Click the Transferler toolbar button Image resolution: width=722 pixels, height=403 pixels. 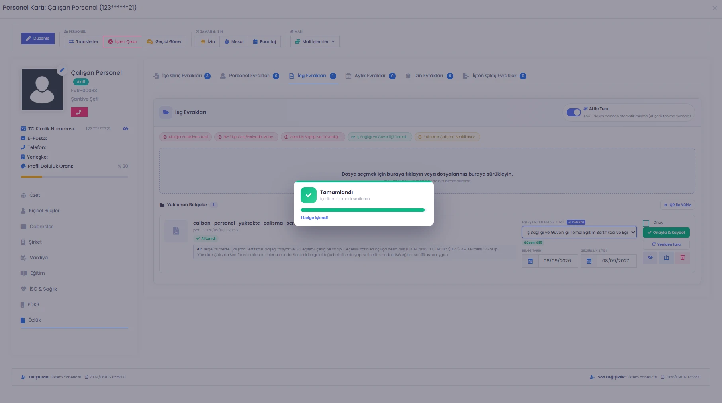pos(83,41)
